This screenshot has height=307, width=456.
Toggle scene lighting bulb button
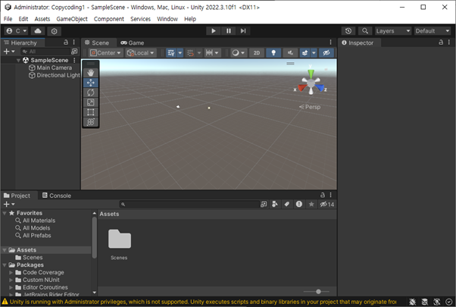(273, 53)
